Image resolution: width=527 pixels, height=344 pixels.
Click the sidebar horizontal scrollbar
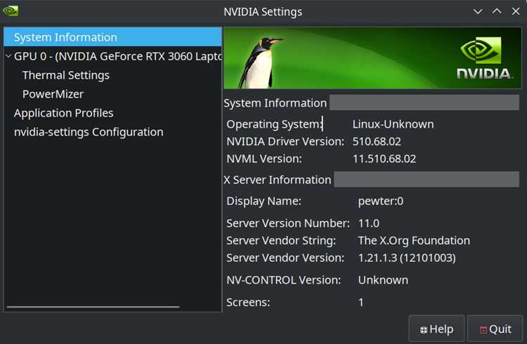pos(93,307)
